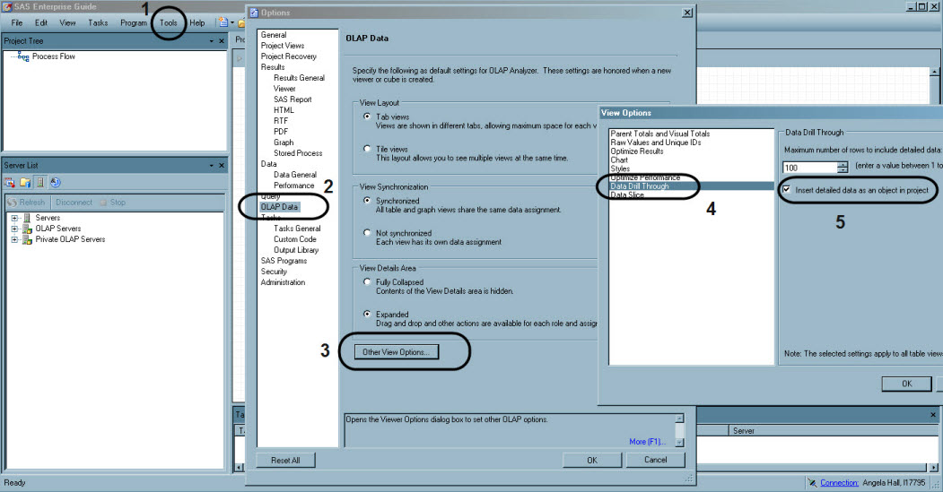Expand the OLAP Servers tree node
The image size is (943, 492).
point(14,229)
